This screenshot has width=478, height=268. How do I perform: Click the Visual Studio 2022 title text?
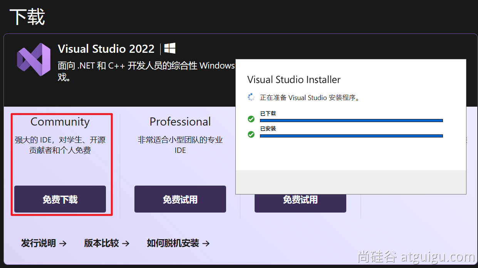coord(106,49)
